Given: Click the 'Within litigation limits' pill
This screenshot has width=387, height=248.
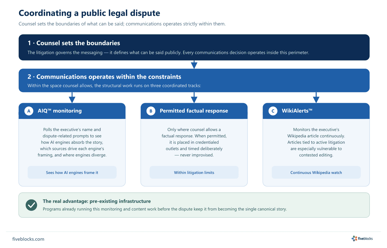Looking at the screenshot, I should [194, 173].
